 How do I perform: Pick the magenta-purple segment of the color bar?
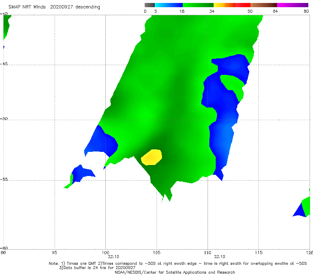tap(293, 5)
